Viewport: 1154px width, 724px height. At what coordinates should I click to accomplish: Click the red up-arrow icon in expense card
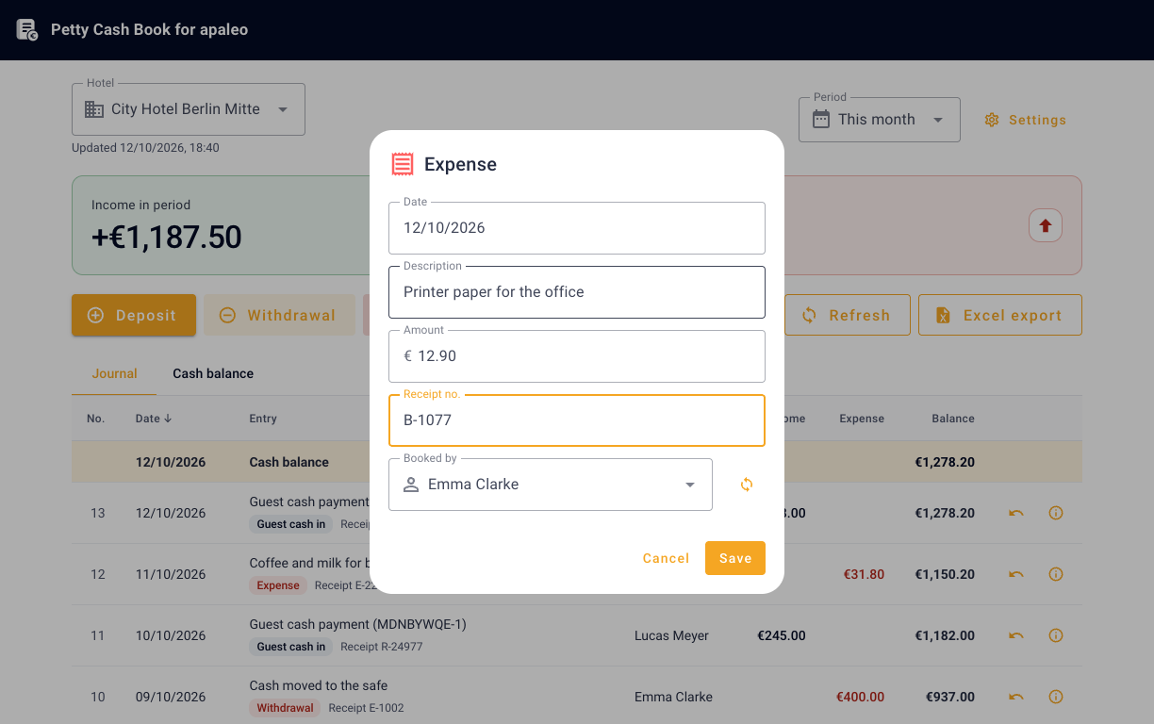(x=1045, y=225)
